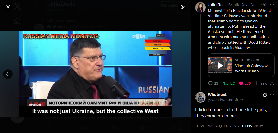
Task: Close the media viewer with X icon
Action: (8, 7)
